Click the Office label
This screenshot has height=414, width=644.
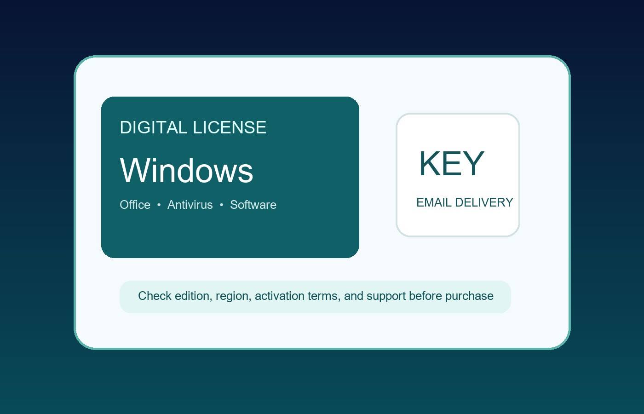pos(135,205)
